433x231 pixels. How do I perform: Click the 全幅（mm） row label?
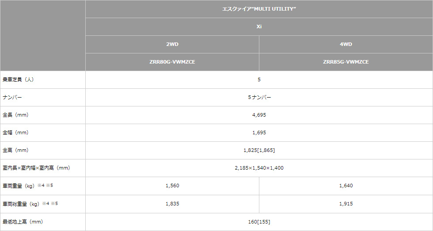pos(16,133)
